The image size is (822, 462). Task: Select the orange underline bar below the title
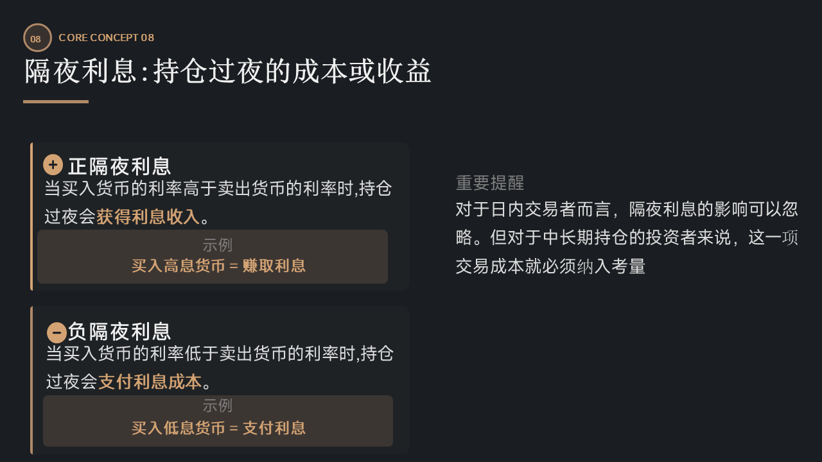56,101
